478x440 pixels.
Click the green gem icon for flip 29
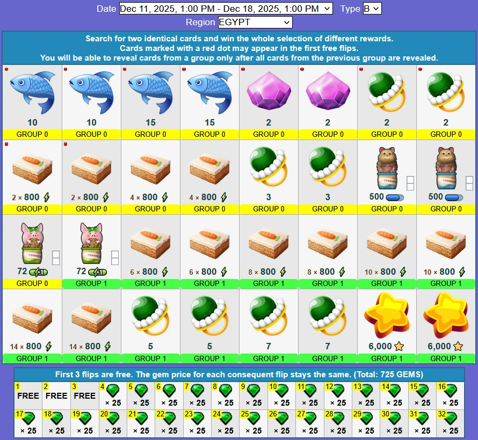366,419
